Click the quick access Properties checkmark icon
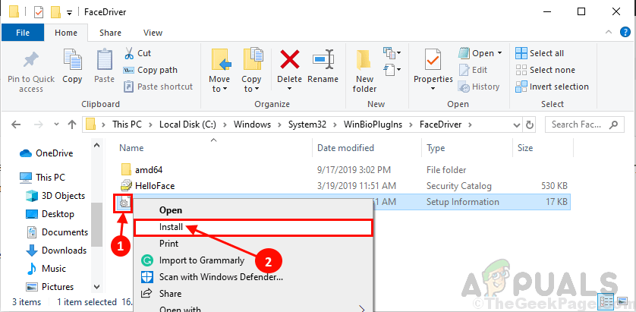The width and height of the screenshot is (636, 312). [39, 12]
